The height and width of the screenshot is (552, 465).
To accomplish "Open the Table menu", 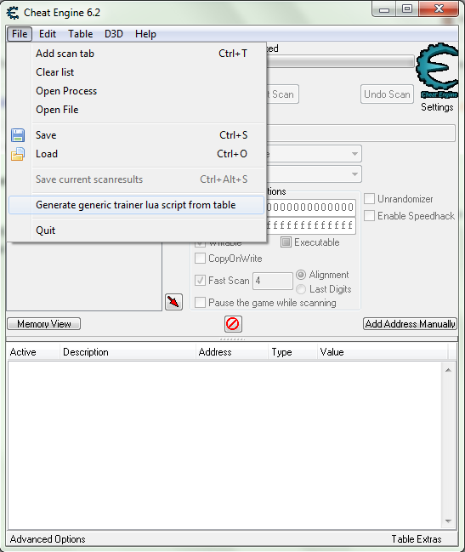I will point(81,34).
